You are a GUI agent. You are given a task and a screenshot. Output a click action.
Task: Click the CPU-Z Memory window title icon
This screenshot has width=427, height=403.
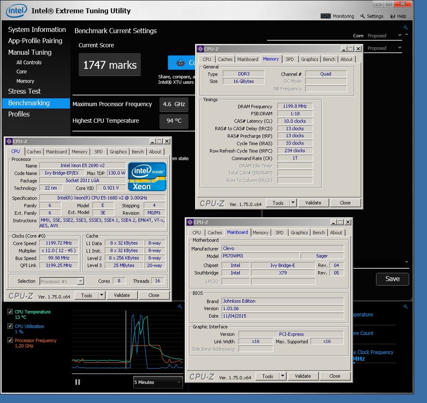pyautogui.click(x=200, y=49)
